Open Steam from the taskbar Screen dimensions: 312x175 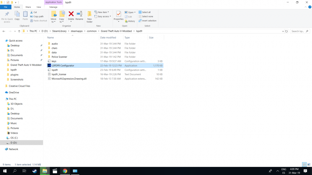35,171
